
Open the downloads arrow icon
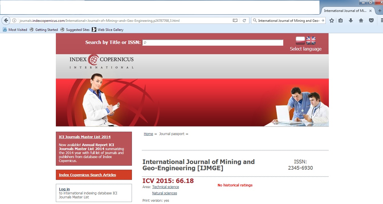click(x=351, y=20)
